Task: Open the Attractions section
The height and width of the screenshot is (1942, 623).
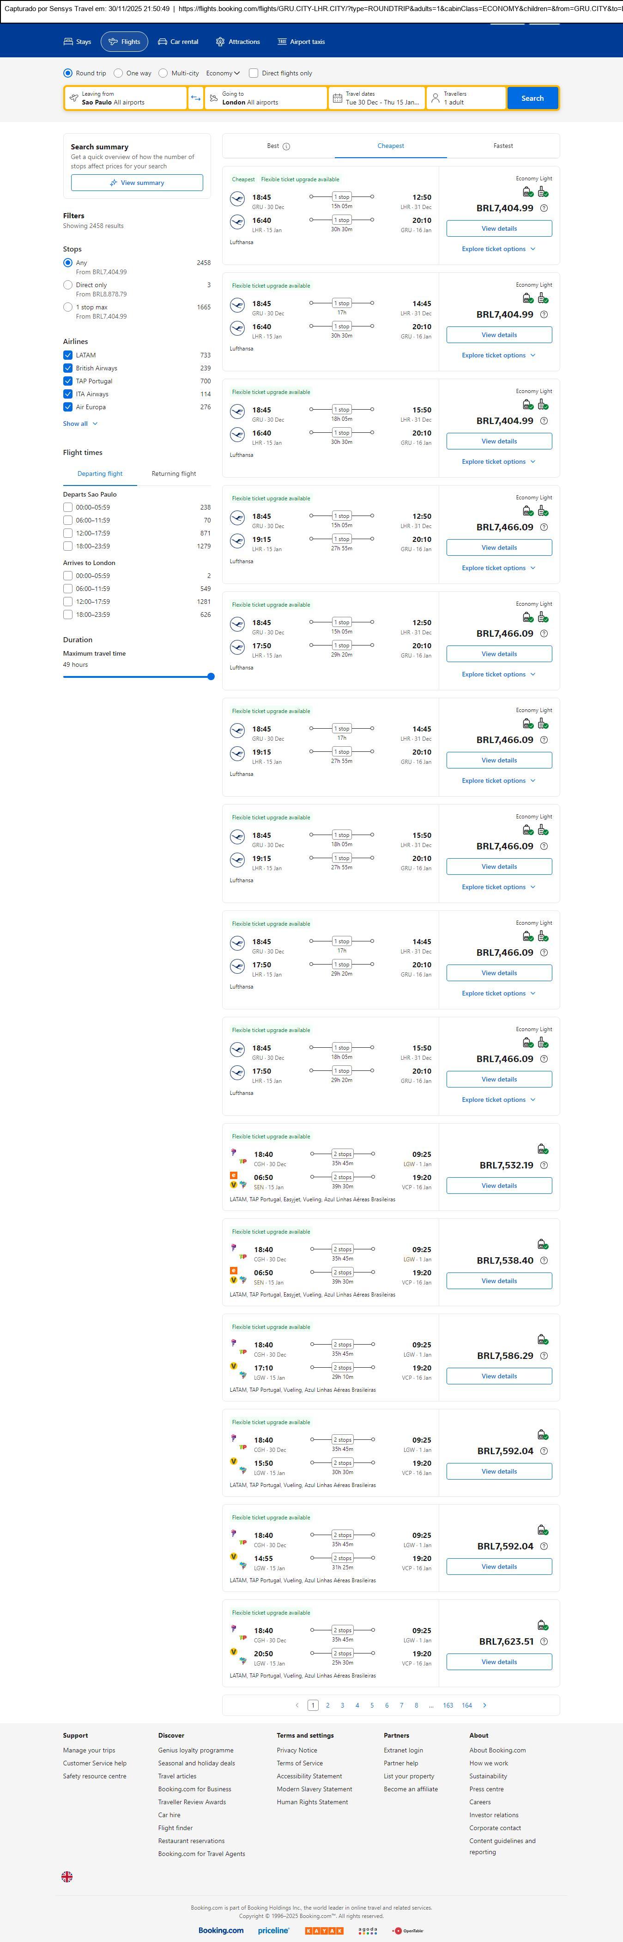Action: tap(237, 42)
